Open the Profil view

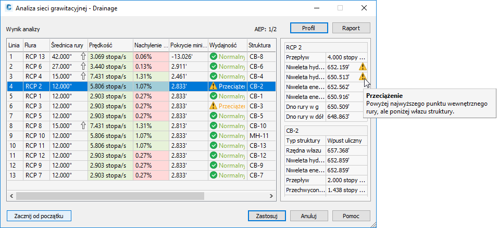[309, 28]
